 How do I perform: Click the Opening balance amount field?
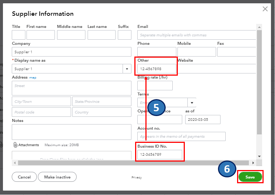click(x=160, y=119)
